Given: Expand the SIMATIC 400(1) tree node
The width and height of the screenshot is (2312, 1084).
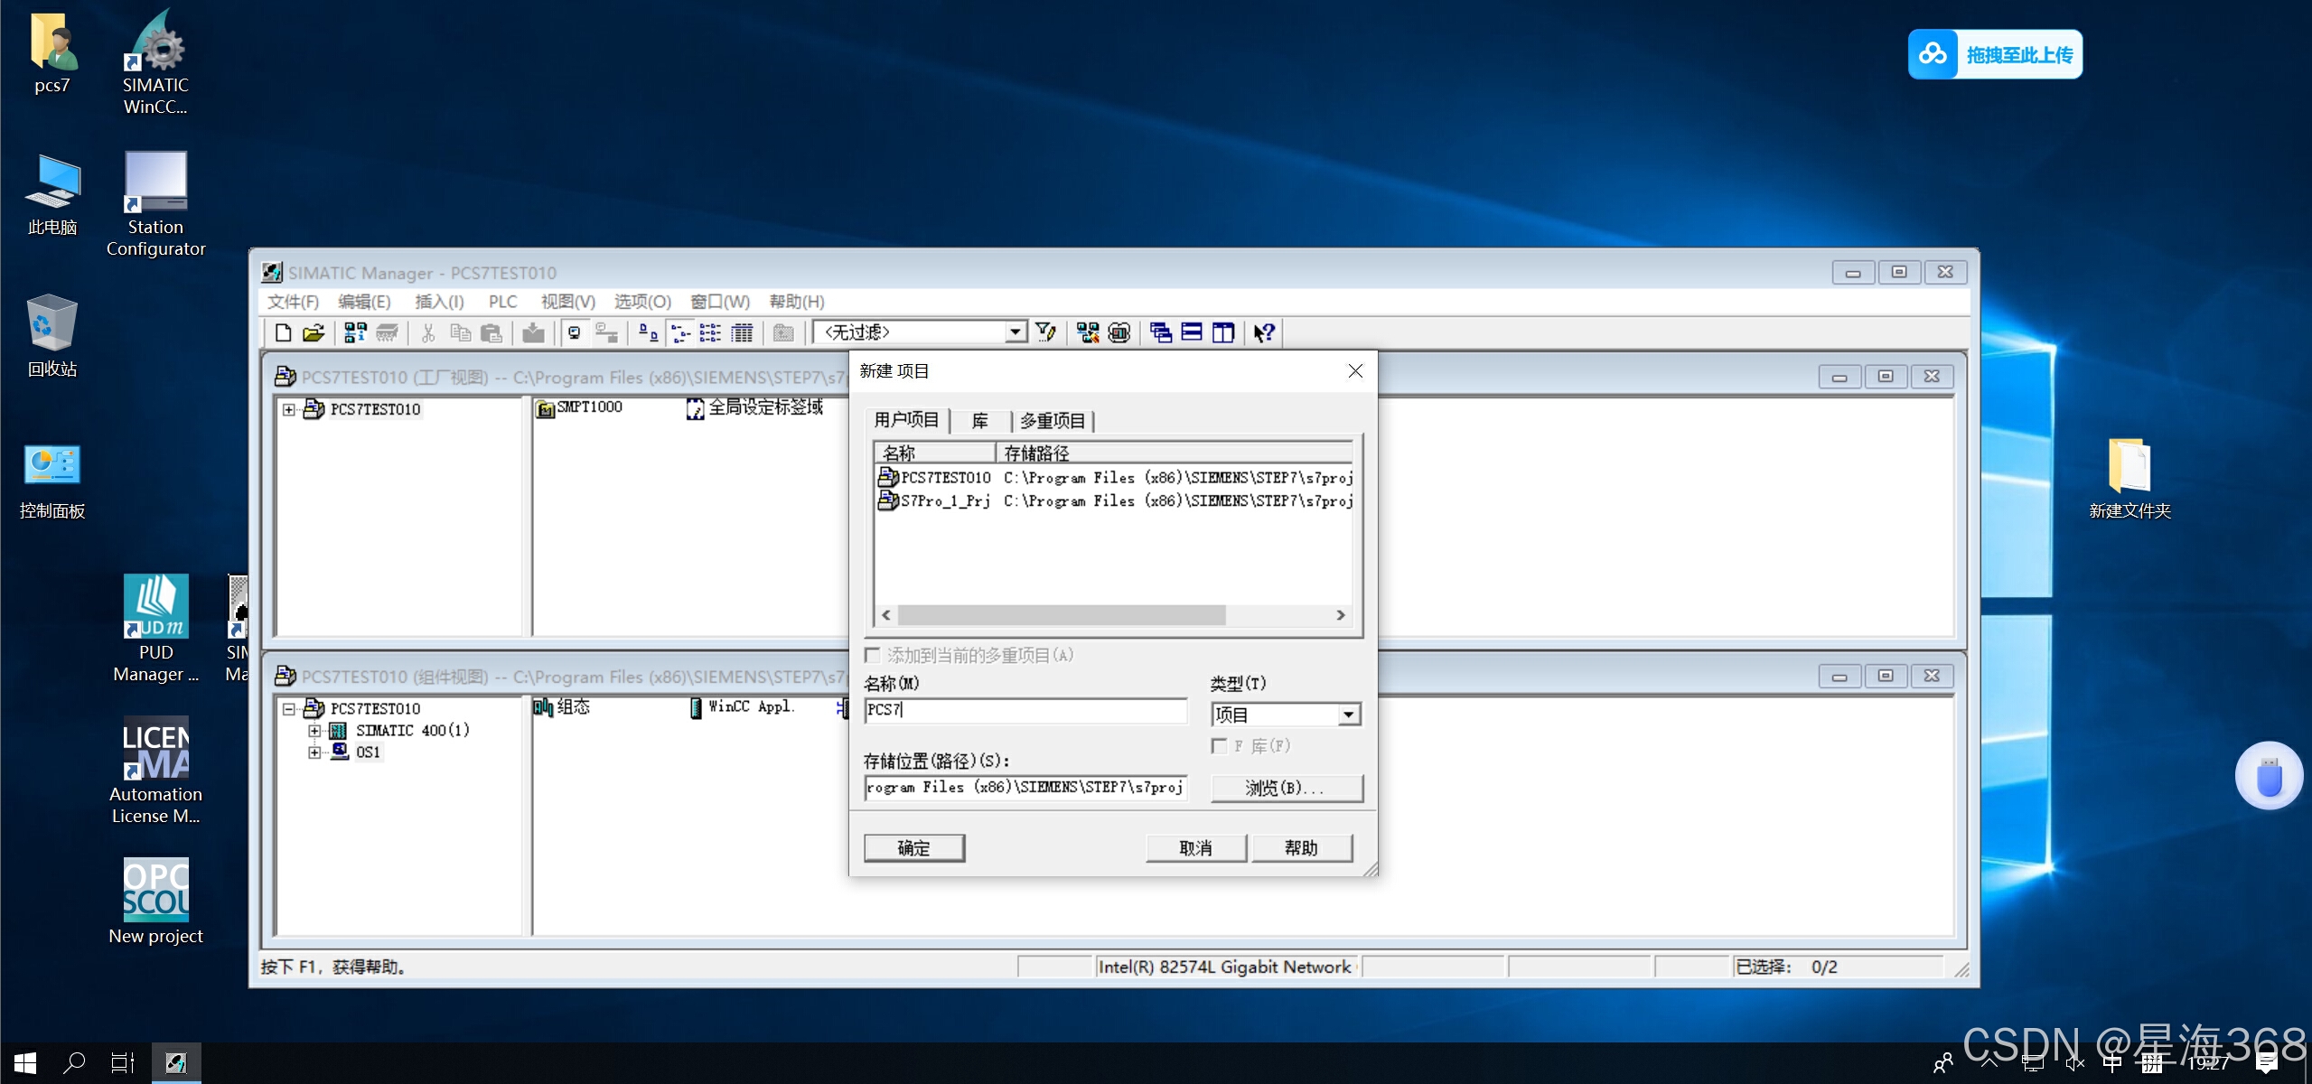Looking at the screenshot, I should (314, 730).
